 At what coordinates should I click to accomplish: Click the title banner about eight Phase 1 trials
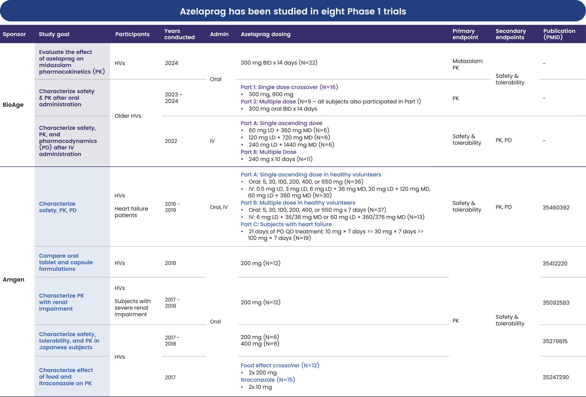[x=293, y=11]
